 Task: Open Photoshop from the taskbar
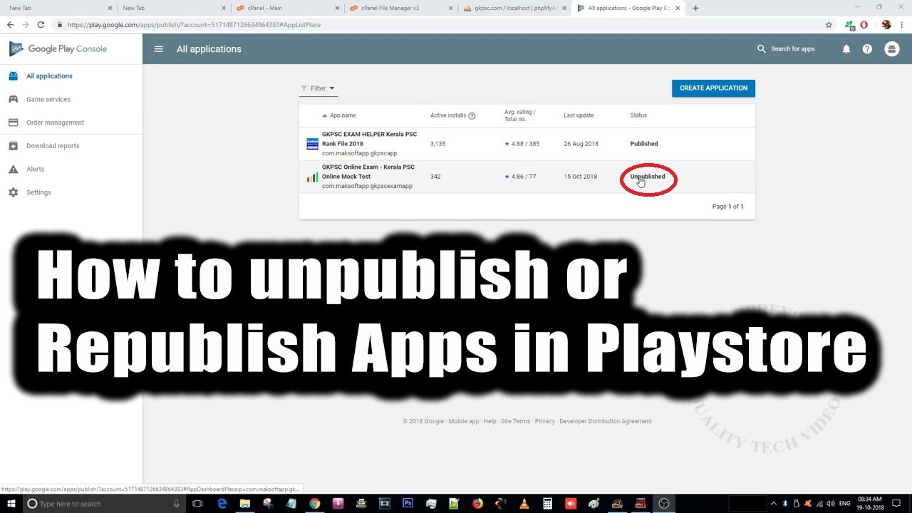point(408,504)
